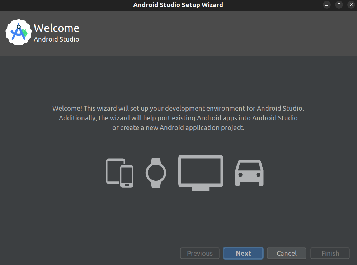Cancel the setup wizard
The image size is (357, 265).
click(286, 253)
